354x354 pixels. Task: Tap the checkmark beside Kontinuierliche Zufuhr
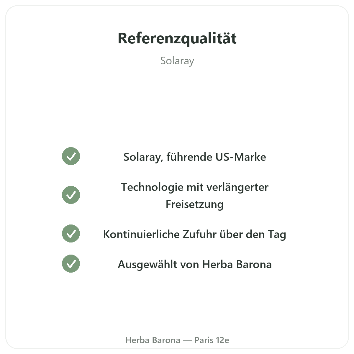click(71, 233)
